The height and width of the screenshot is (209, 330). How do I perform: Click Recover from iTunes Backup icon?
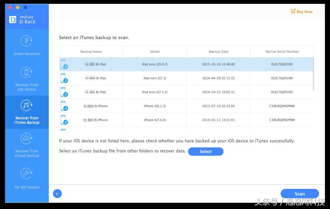[27, 105]
